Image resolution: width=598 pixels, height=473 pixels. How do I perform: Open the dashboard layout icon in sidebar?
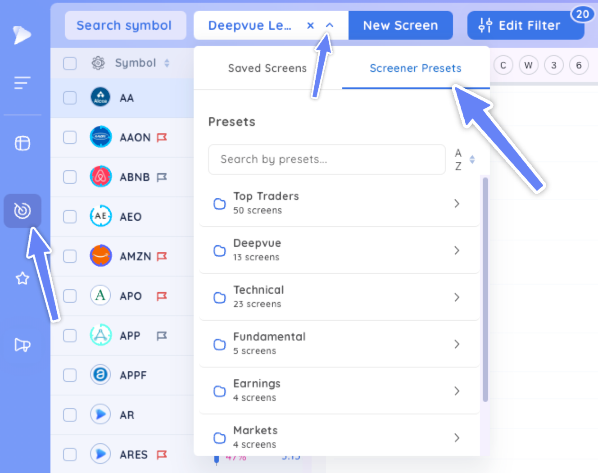pyautogui.click(x=23, y=143)
